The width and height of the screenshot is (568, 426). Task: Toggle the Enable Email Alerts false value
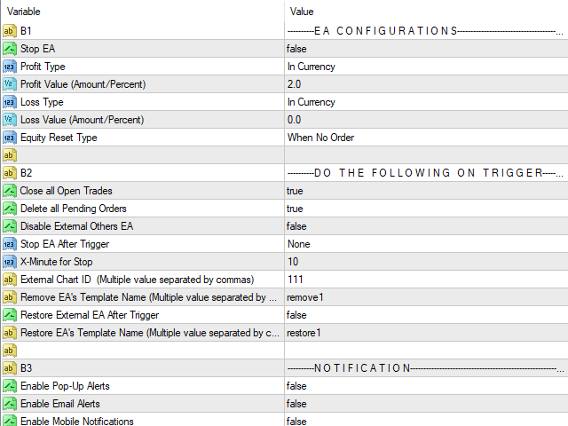[296, 404]
